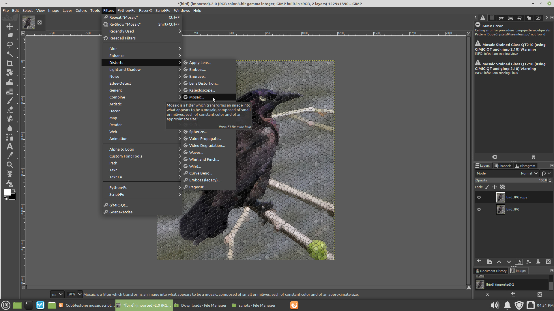Switch to the Channels tab
Screen dimensions: 554x311
[502, 166]
